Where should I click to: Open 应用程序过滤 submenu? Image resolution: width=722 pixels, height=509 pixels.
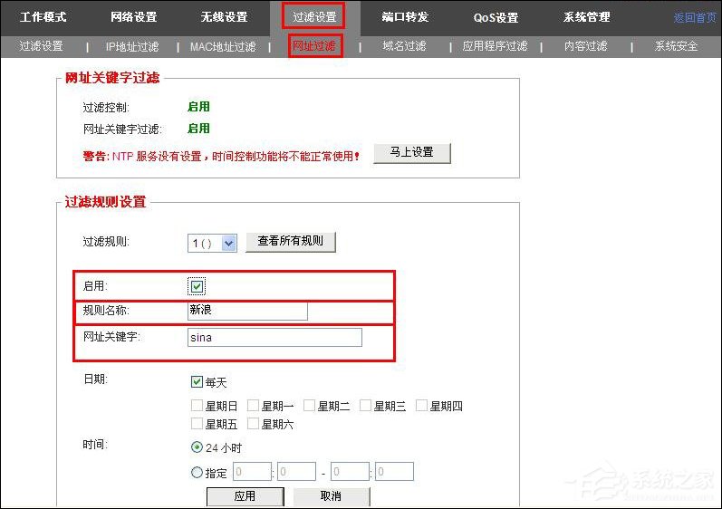pos(495,46)
